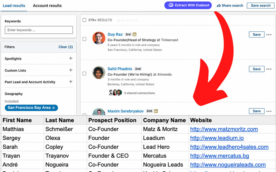The height and width of the screenshot is (172, 276).
Task: Open the nogueiraleads.com website link
Action: (x=228, y=165)
